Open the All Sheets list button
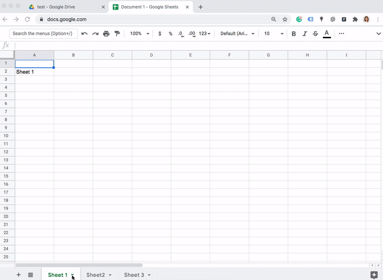This screenshot has width=383, height=280. [x=30, y=275]
